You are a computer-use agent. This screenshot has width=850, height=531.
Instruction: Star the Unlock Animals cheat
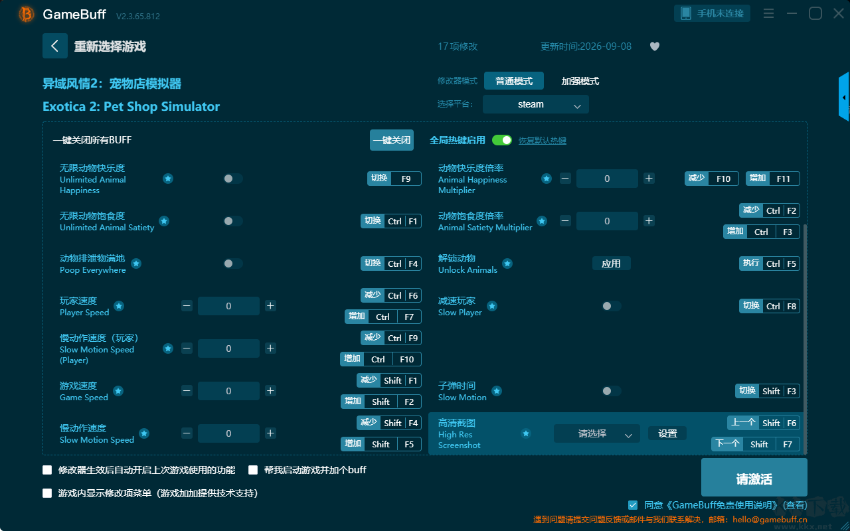point(507,264)
